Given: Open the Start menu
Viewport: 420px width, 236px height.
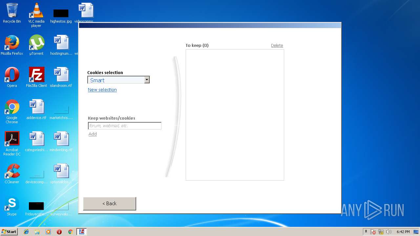Looking at the screenshot, I should (9, 231).
